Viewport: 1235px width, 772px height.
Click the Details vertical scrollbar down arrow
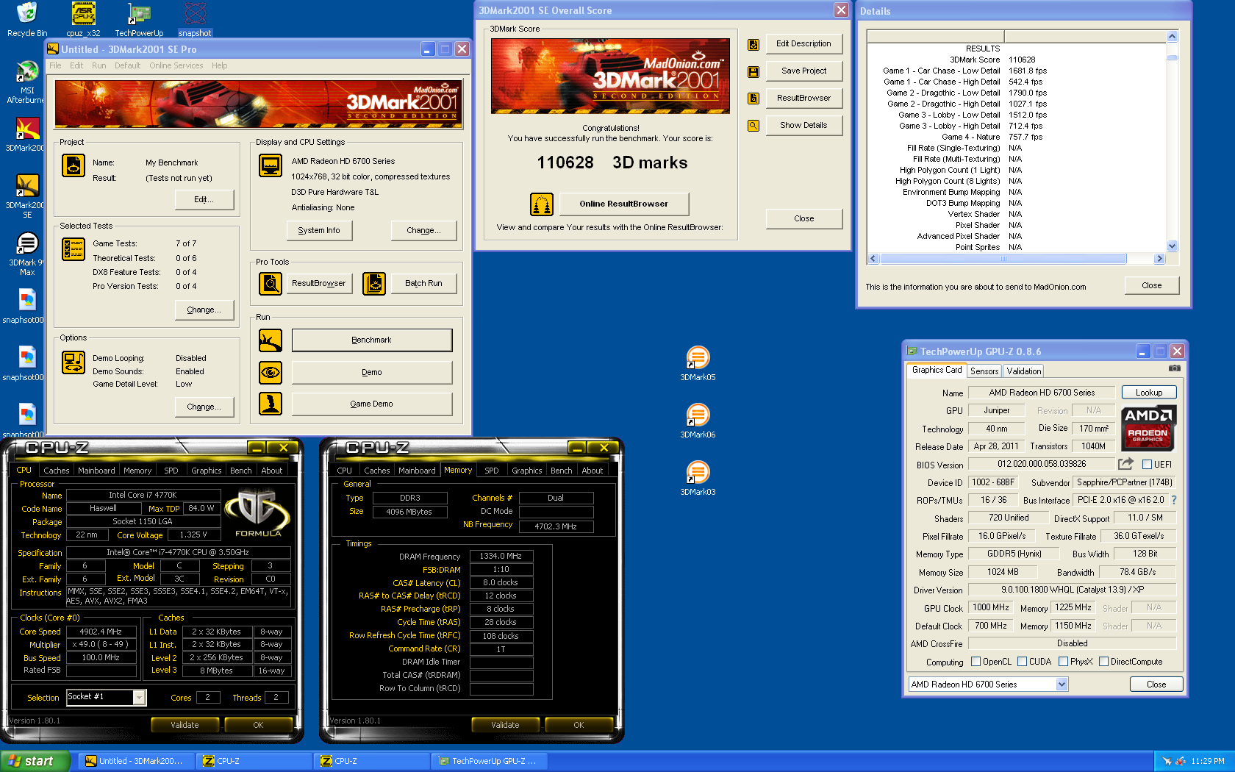pyautogui.click(x=1172, y=246)
